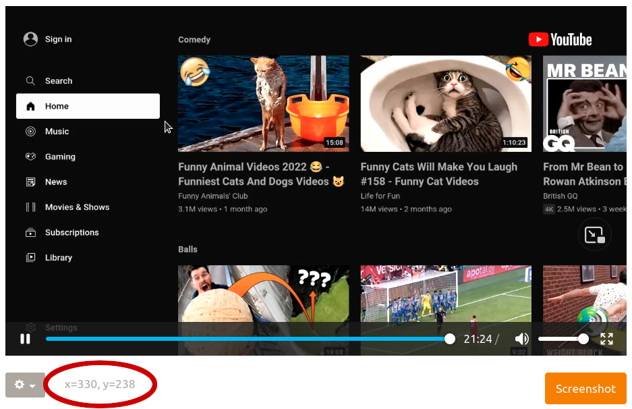Click the "Balls" row heading
Image resolution: width=632 pixels, height=409 pixels.
[188, 249]
